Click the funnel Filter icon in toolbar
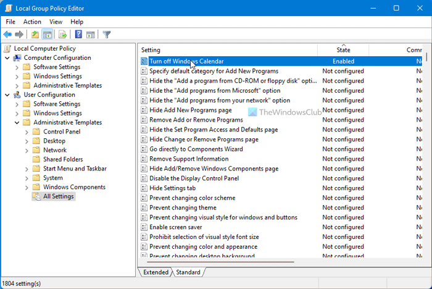The height and width of the screenshot is (289, 432). (107, 35)
